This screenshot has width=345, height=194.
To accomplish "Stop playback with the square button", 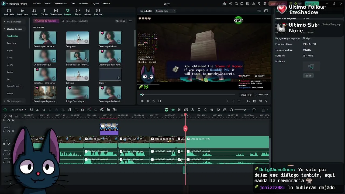I will tap(159, 101).
